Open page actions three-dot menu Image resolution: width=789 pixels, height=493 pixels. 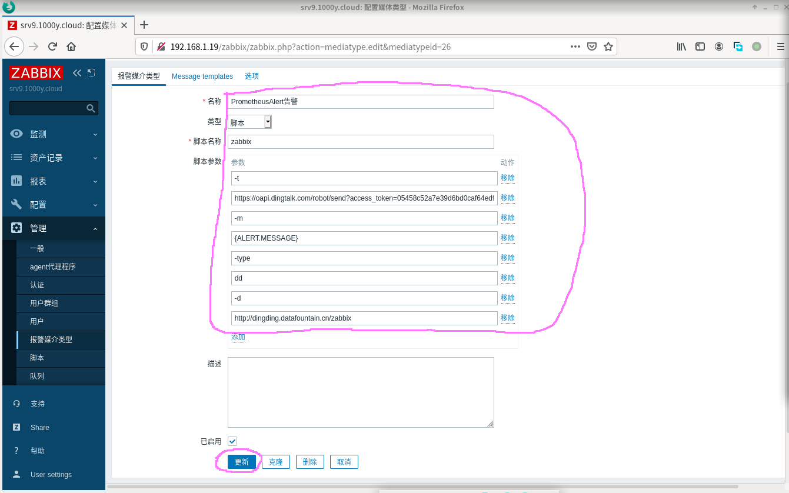point(575,46)
